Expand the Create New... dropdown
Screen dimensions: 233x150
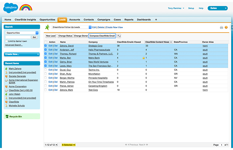tap(22, 54)
